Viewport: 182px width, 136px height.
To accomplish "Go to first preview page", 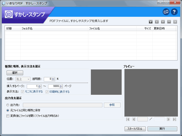I will (128, 119).
